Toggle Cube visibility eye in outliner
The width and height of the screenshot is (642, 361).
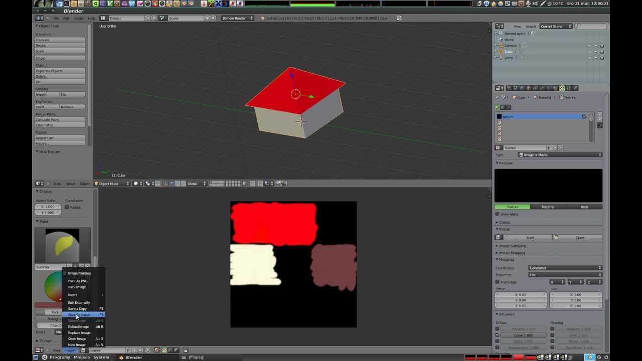[x=590, y=52]
